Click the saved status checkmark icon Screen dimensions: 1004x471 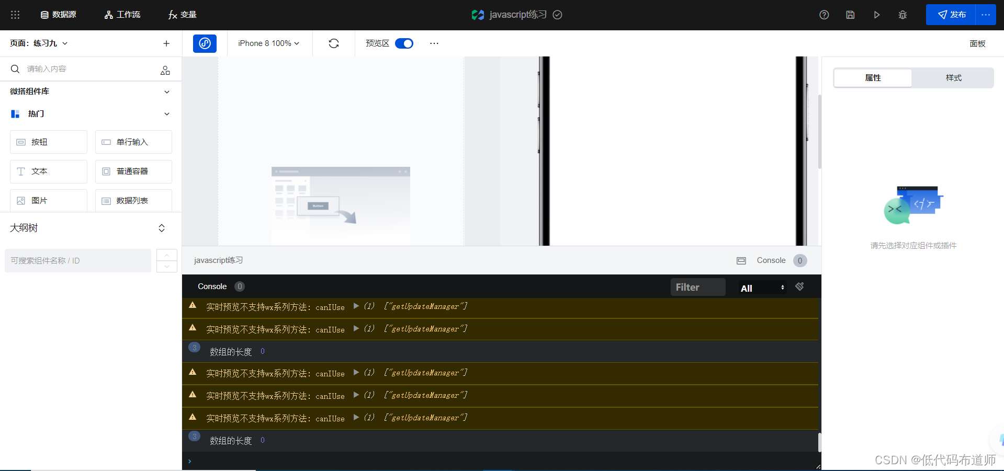pyautogui.click(x=558, y=15)
